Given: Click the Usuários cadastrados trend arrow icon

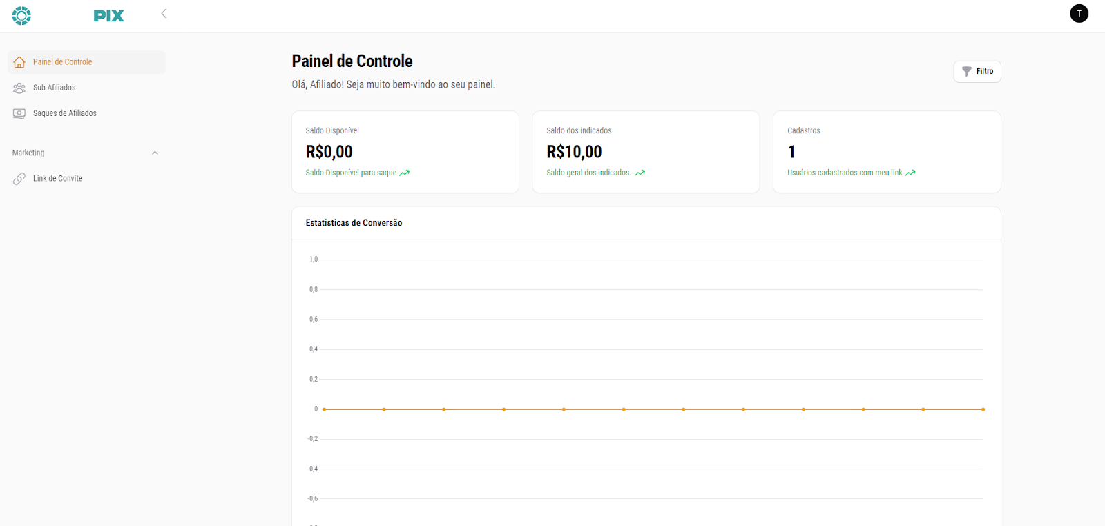Looking at the screenshot, I should 911,173.
